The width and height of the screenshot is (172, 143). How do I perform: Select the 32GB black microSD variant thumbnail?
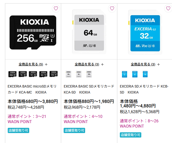point(33,74)
